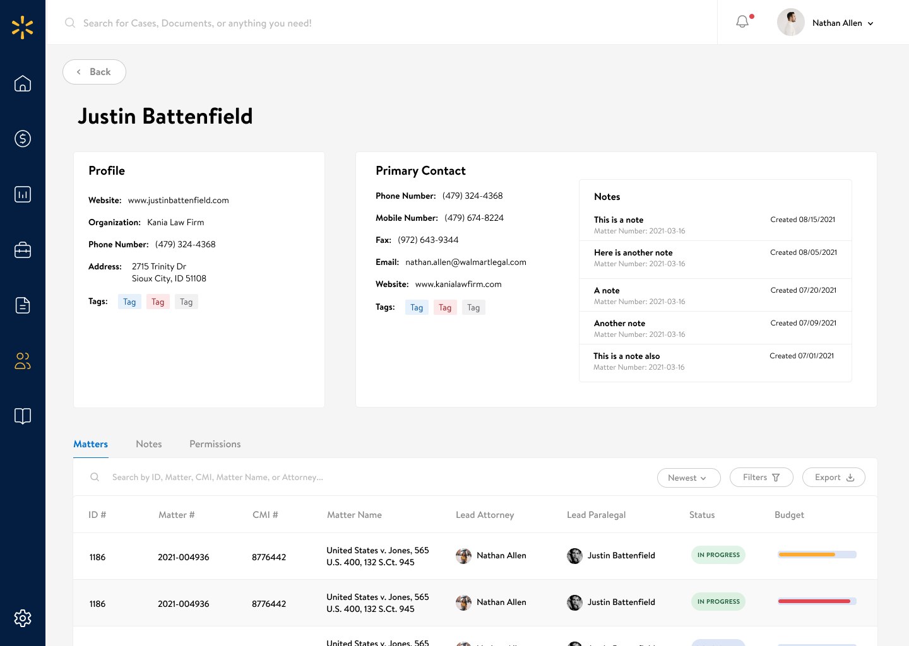Open the Filters panel for matters
Screen dimensions: 909x646
761,477
